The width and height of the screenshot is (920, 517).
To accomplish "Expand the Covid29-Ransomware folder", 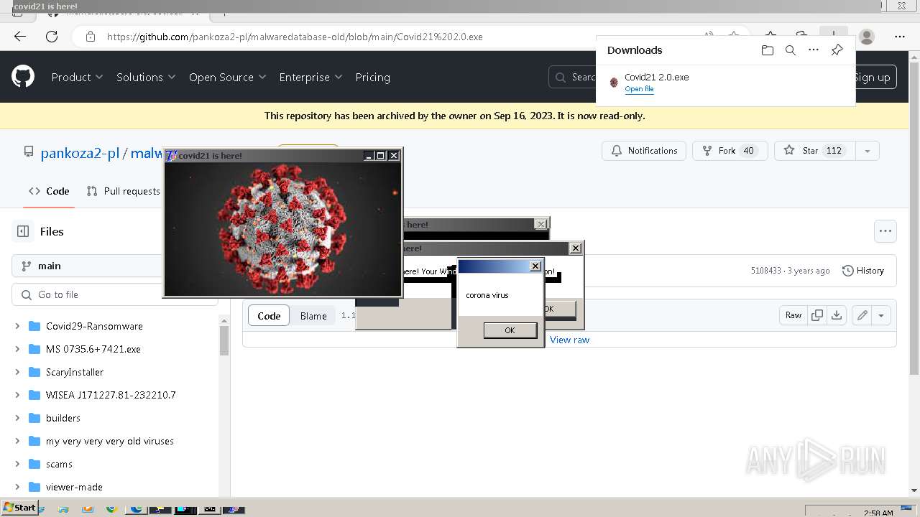I will tap(17, 326).
